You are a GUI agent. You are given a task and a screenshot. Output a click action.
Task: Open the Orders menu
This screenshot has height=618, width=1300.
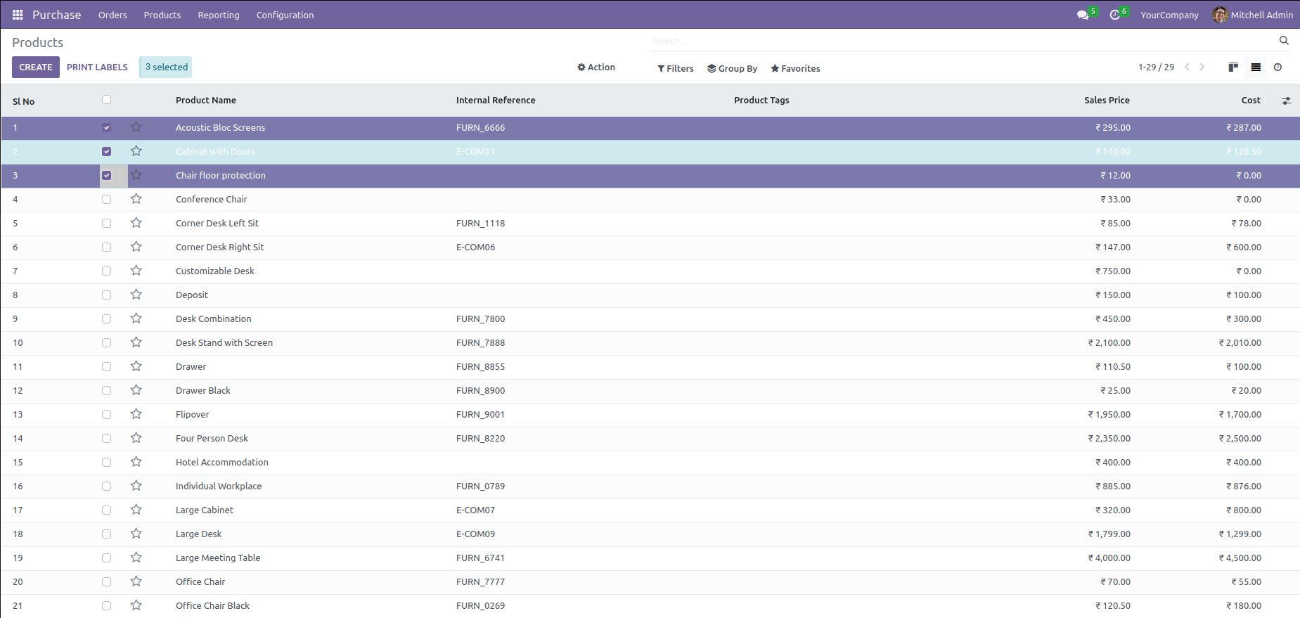coord(112,15)
